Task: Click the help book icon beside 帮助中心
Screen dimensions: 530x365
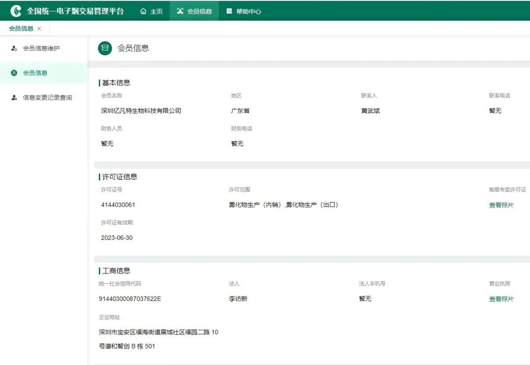Action: coord(229,11)
